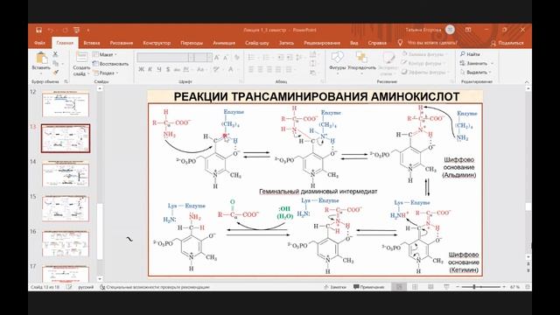The width and height of the screenshot is (560, 315).
Task: Switch to the Слайд-шоу tab
Action: [x=256, y=43]
